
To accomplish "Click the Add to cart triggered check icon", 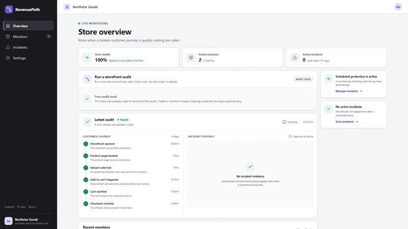I will pos(86,180).
